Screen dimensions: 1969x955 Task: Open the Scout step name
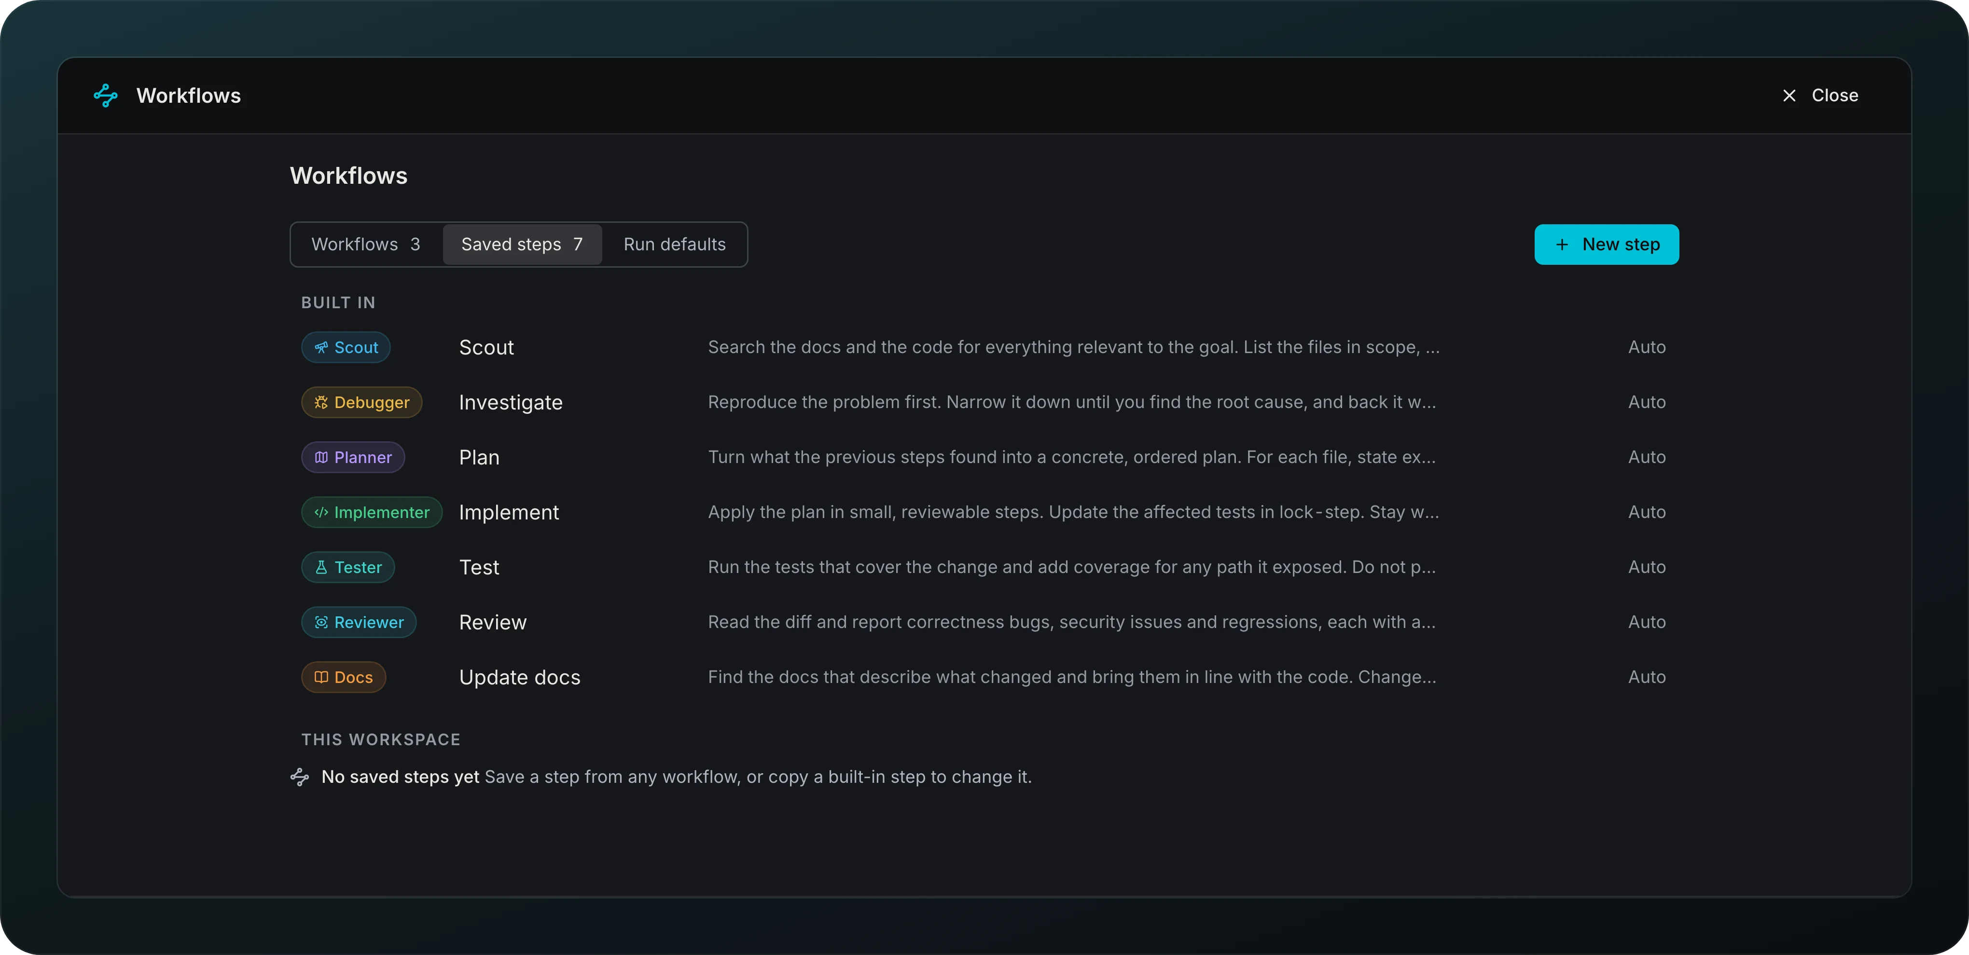[x=486, y=348]
